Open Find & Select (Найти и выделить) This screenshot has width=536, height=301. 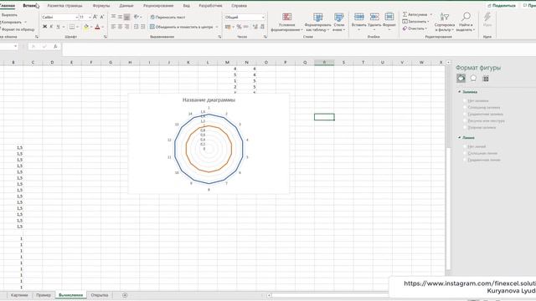(x=466, y=23)
